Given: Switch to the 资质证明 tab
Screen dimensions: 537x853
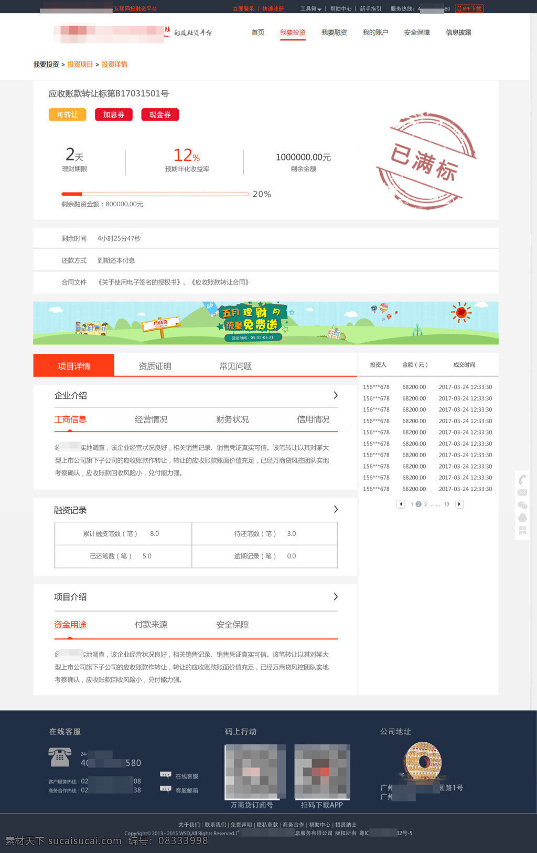Looking at the screenshot, I should click(155, 366).
